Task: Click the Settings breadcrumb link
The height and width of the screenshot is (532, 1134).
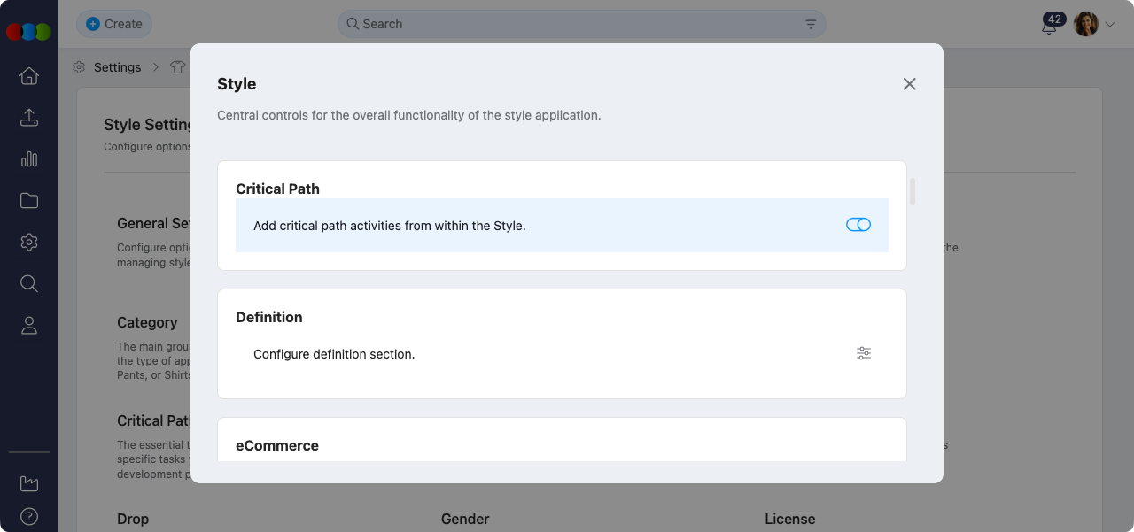Action: (117, 67)
